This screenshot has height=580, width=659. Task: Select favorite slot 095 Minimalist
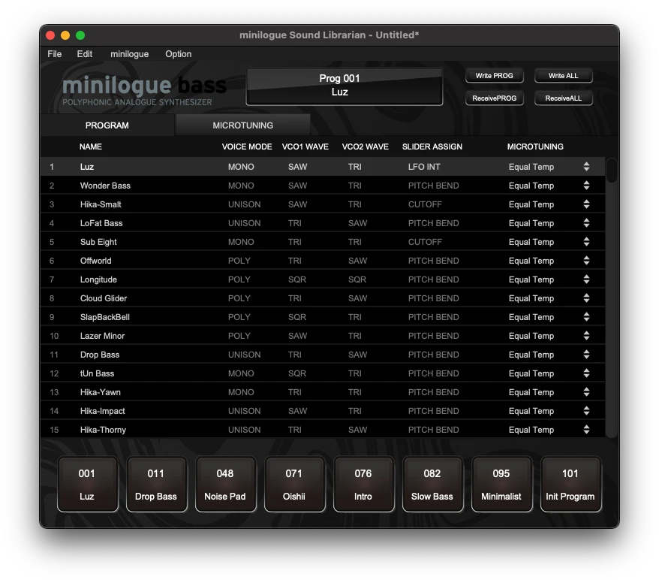coord(501,485)
